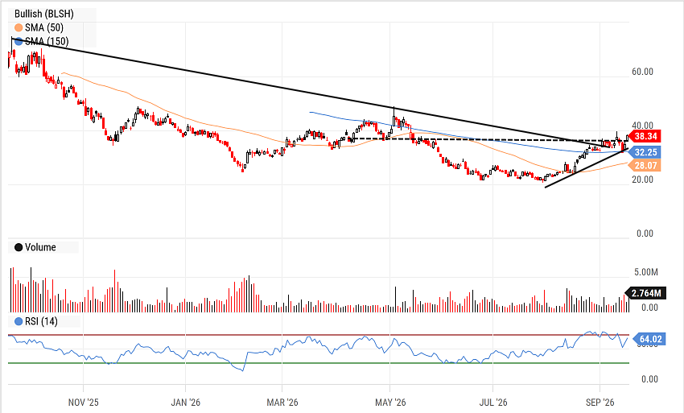This screenshot has width=684, height=413.
Task: Click the black 2.764M volume tag
Action: click(x=645, y=293)
